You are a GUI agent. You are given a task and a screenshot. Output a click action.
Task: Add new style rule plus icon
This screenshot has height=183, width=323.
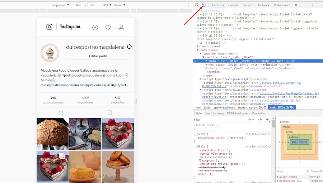267,120
